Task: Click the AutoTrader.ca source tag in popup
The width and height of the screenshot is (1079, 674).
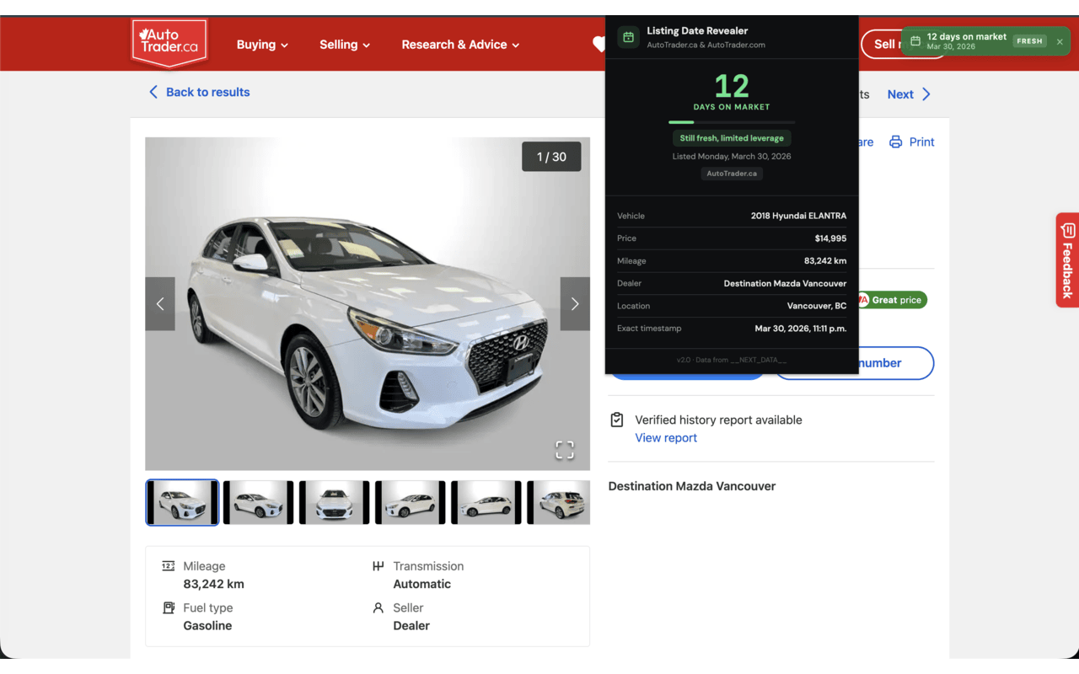Action: coord(732,174)
